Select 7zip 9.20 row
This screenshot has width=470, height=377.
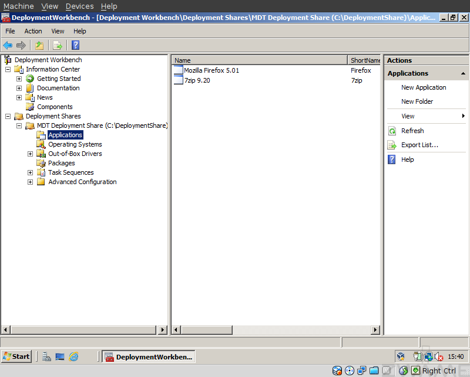coord(276,80)
